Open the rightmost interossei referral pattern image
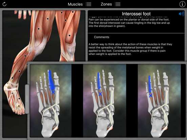Screen dimensions: 187x140 159,101
